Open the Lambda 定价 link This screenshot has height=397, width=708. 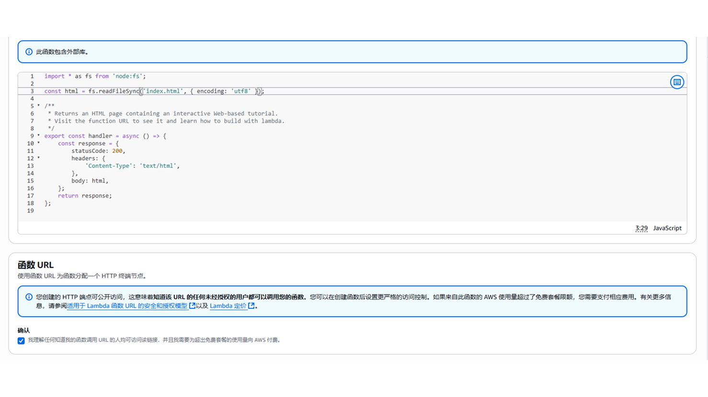tap(228, 306)
